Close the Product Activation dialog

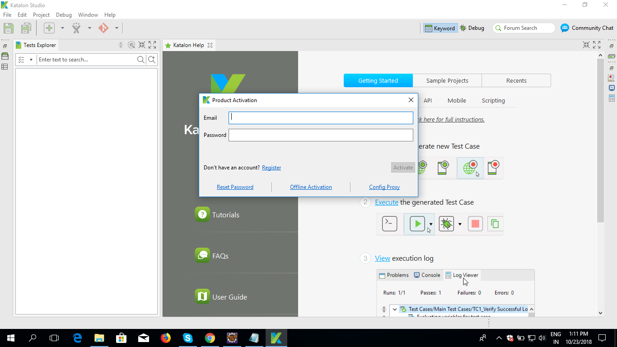[x=411, y=100]
